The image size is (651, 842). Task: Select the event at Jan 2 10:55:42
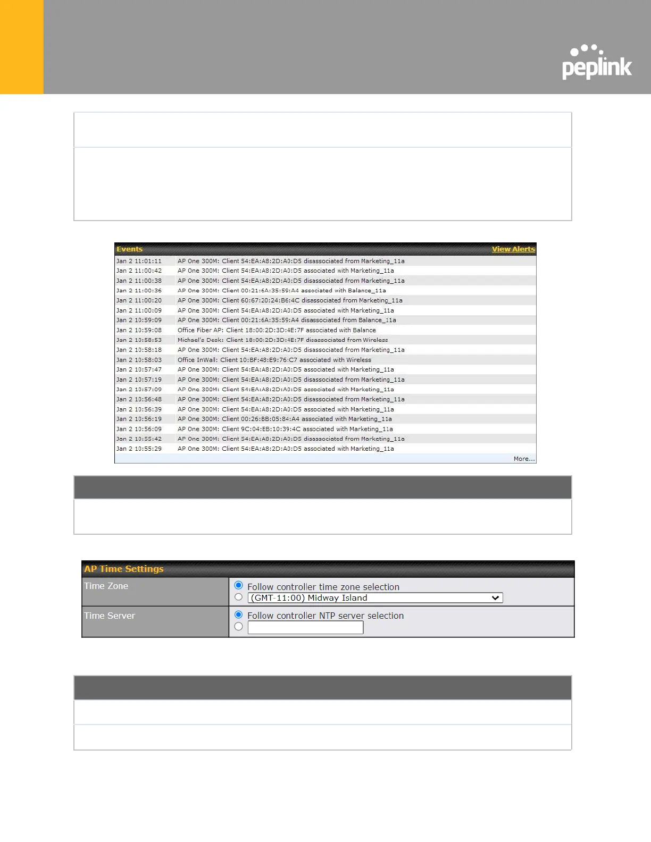(325, 439)
